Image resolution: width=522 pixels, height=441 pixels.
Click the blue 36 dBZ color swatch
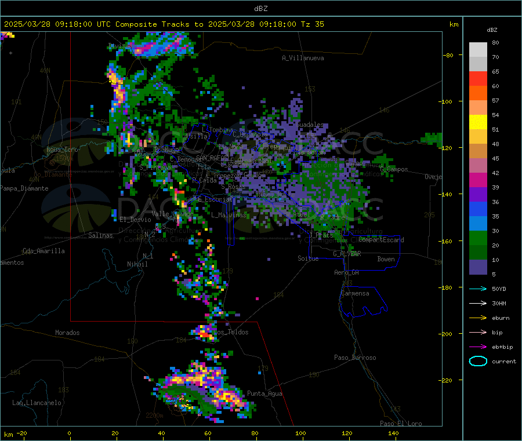coord(478,209)
